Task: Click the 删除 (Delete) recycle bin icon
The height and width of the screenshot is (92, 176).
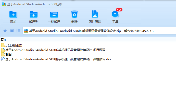Action: 74,14
